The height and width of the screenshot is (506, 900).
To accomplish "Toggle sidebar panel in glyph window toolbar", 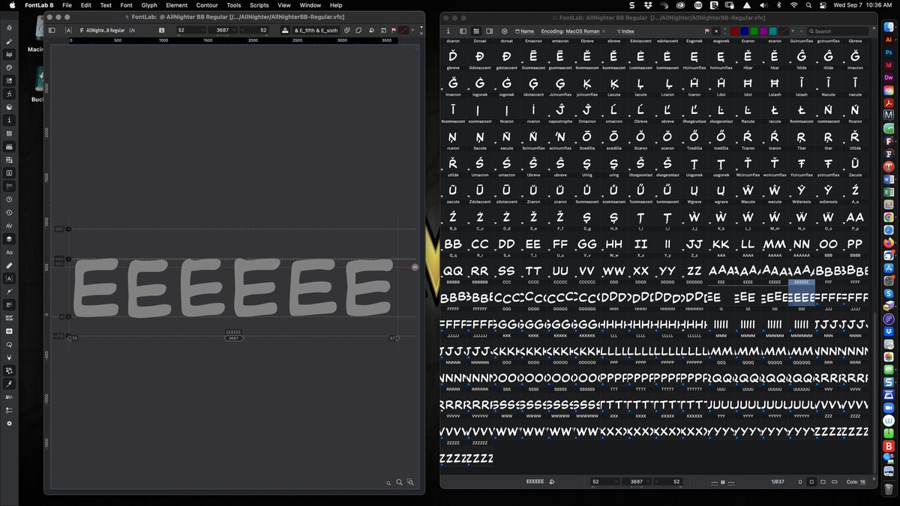I will (x=52, y=31).
